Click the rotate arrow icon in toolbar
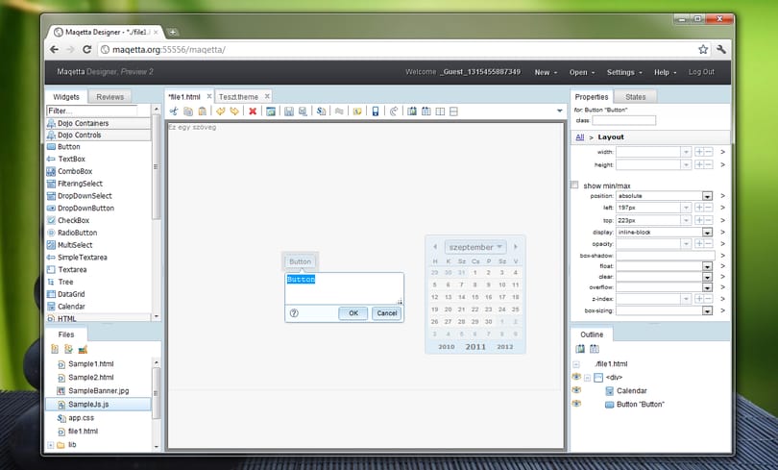This screenshot has height=470, width=778. [394, 111]
